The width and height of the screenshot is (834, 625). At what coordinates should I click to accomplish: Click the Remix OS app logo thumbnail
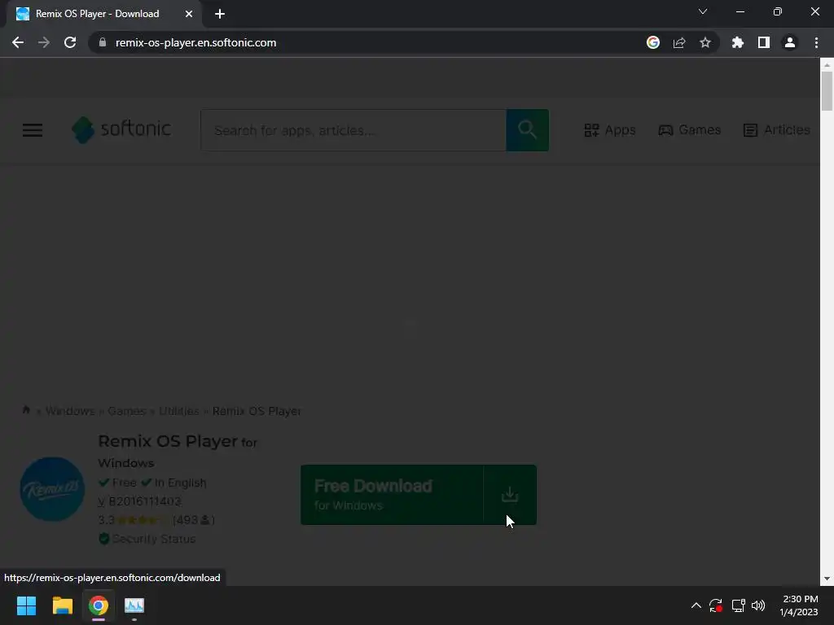(52, 489)
